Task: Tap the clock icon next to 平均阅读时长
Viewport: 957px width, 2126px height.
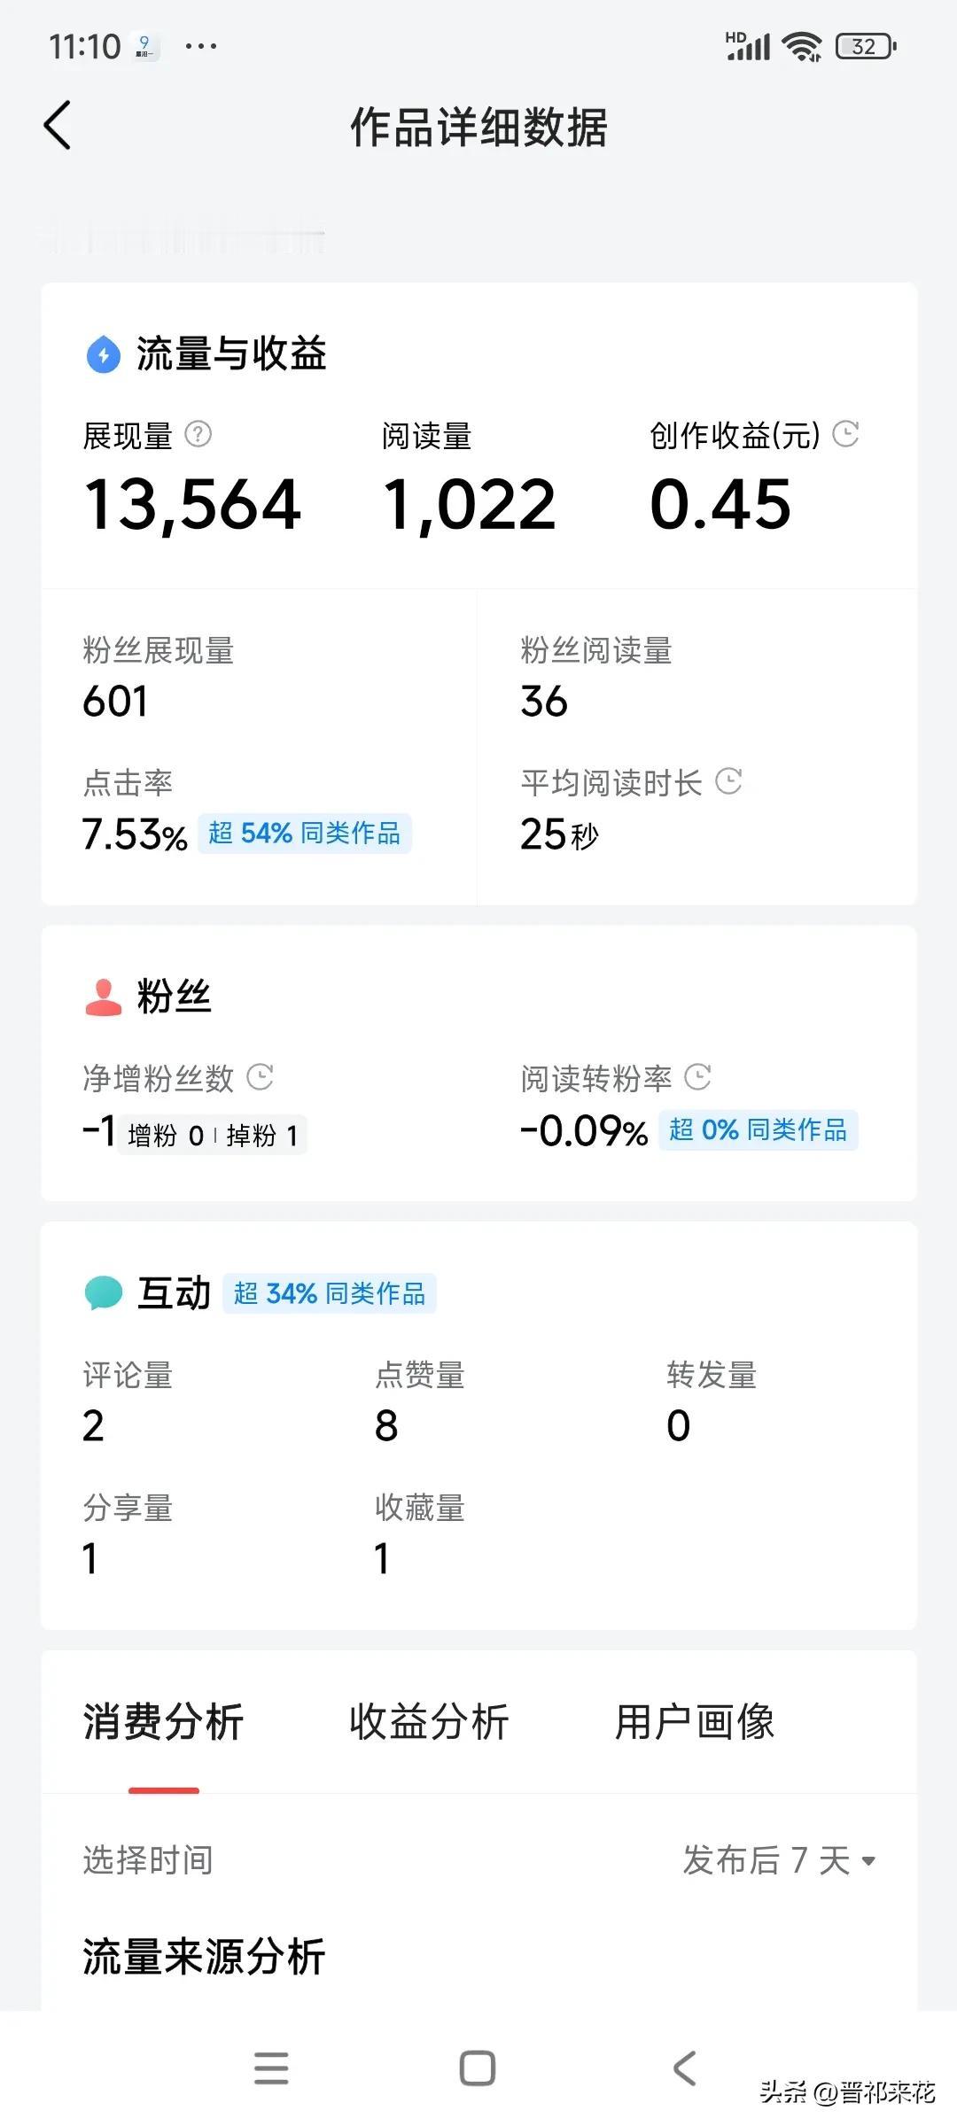Action: (728, 781)
